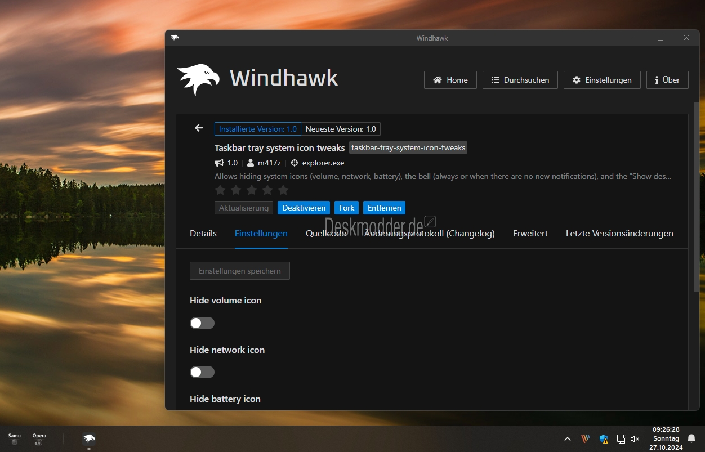Click the Hide network icon label
The height and width of the screenshot is (452, 705).
(227, 350)
